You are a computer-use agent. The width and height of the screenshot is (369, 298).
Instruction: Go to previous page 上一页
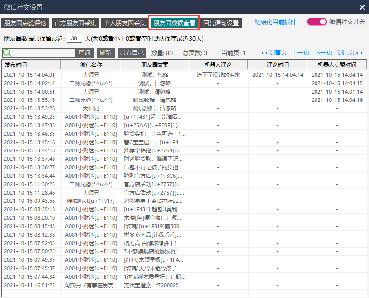pyautogui.click(x=300, y=53)
